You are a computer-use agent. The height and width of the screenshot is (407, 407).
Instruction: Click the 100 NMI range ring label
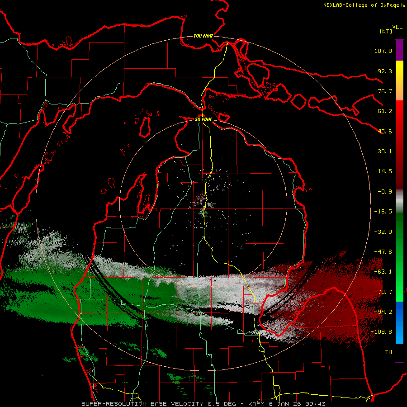[x=203, y=36]
